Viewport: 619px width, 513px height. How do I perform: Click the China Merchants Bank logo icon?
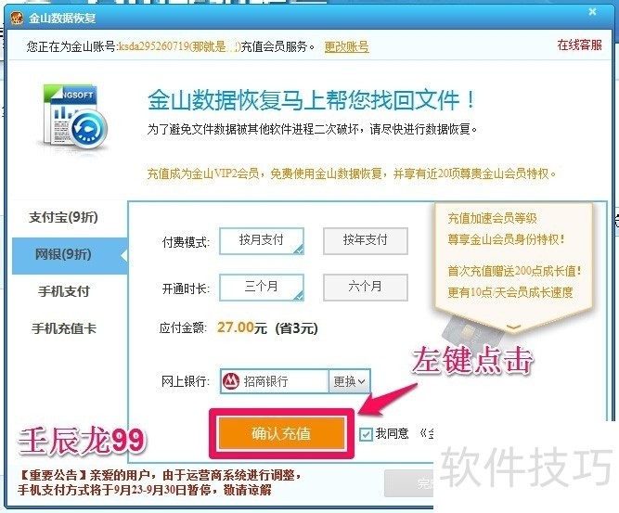(x=231, y=380)
